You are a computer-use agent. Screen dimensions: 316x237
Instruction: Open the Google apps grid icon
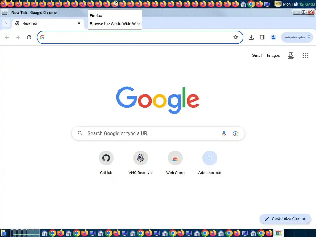(306, 56)
